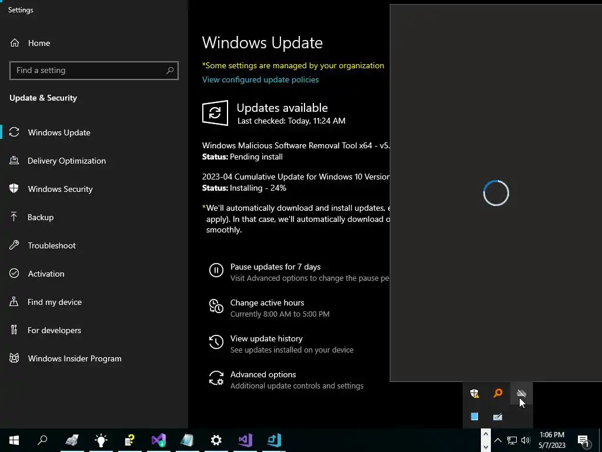Open the For developers settings
Screen dimensions: 602x452
pyautogui.click(x=54, y=330)
